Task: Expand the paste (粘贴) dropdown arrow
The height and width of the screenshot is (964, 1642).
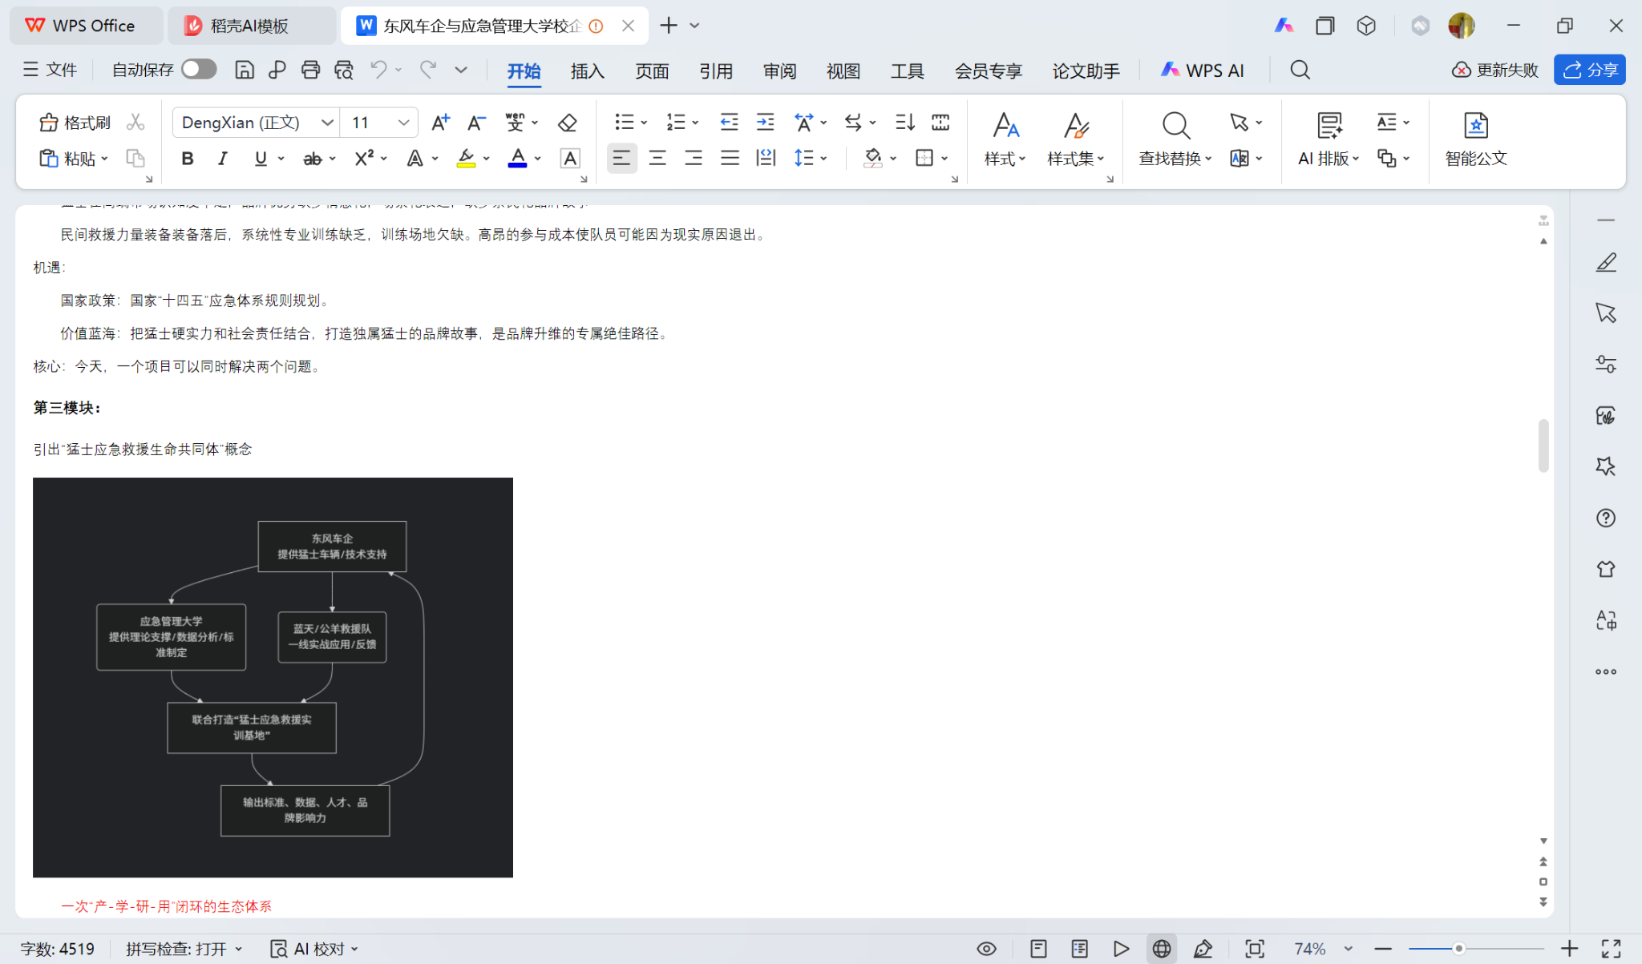Action: pyautogui.click(x=104, y=159)
